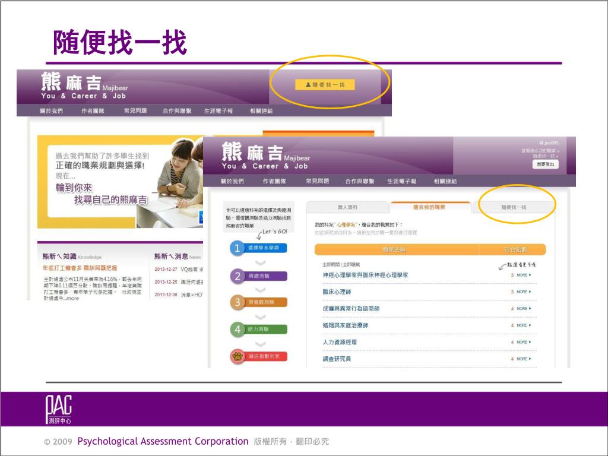
Task: Open 生涯電子報 in the career results page navigation
Action: [402, 181]
